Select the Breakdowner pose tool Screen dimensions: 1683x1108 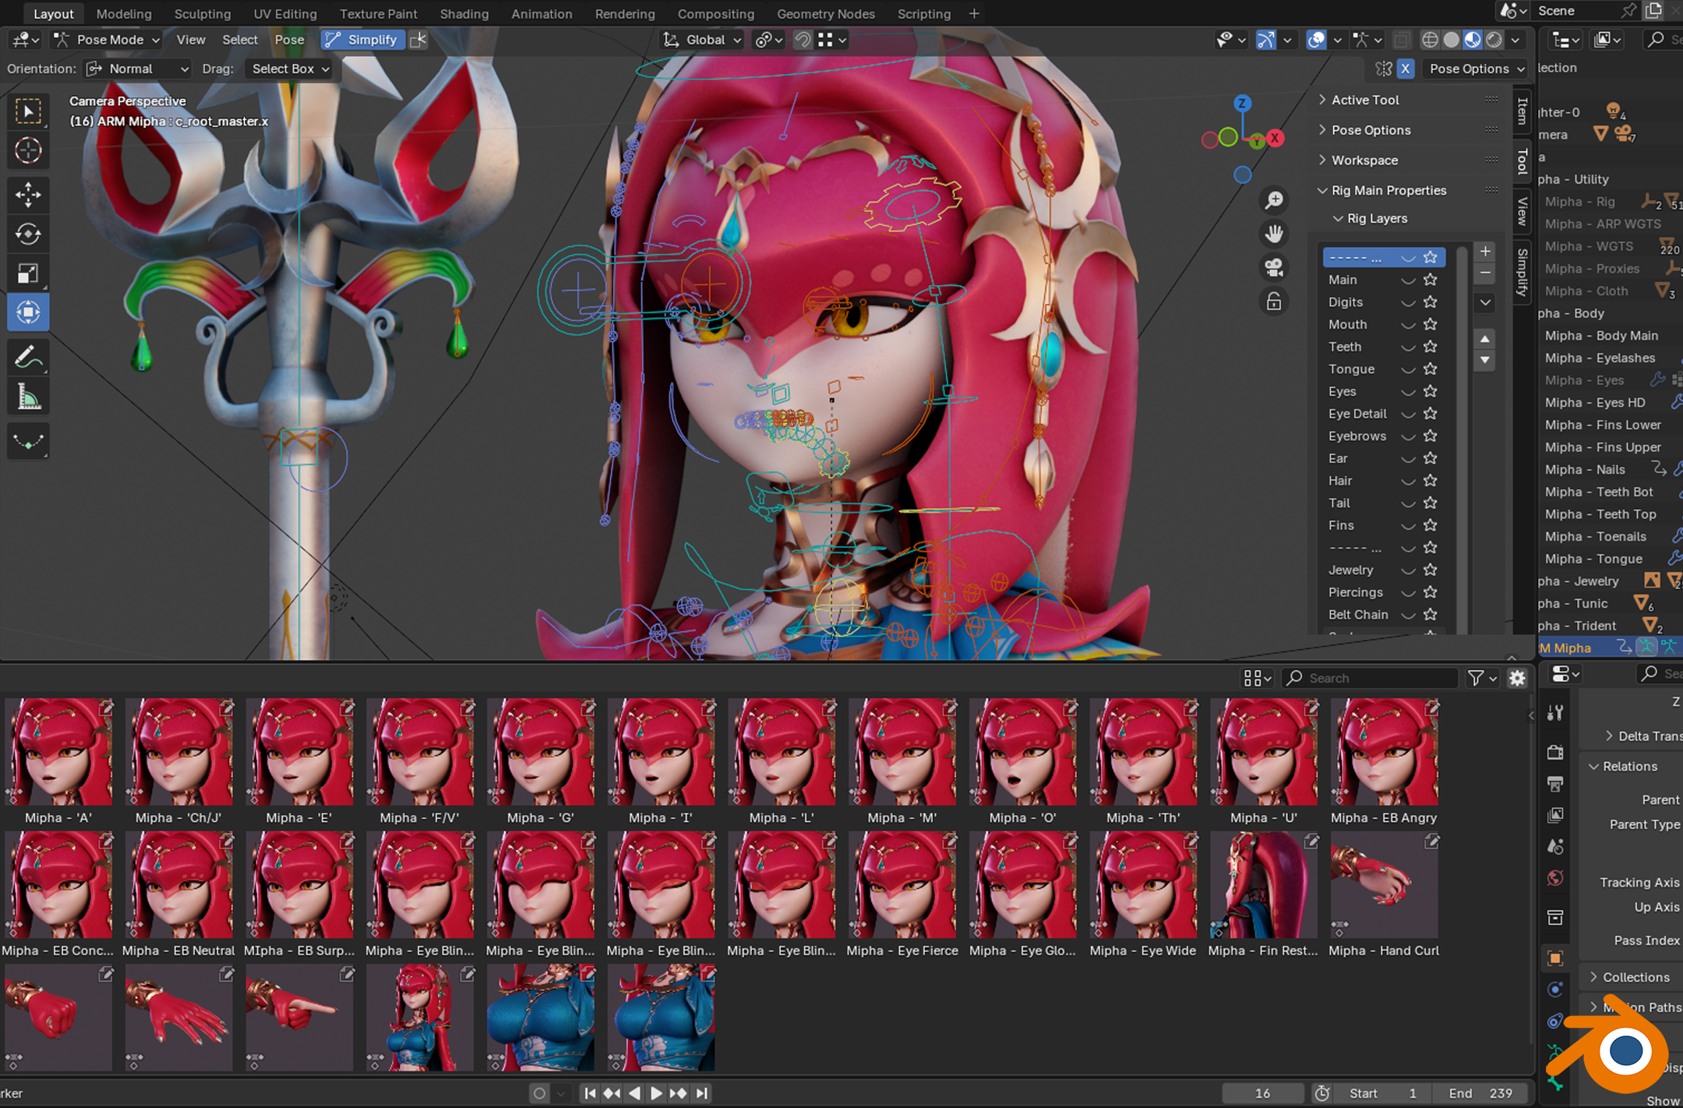tap(28, 442)
